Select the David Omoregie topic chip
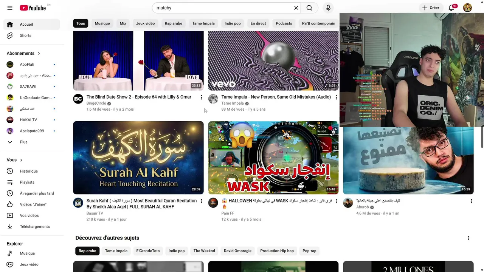Image resolution: width=484 pixels, height=272 pixels. (237, 251)
